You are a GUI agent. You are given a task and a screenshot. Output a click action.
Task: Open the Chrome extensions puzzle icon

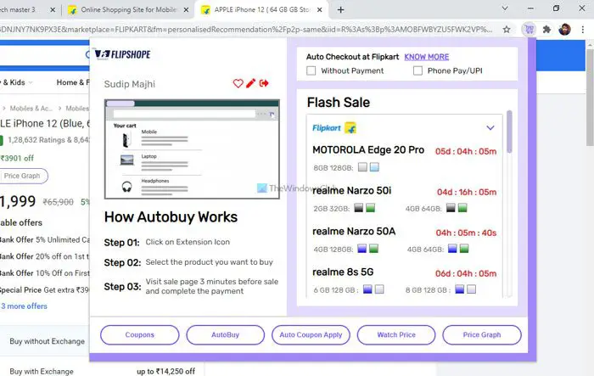click(546, 29)
